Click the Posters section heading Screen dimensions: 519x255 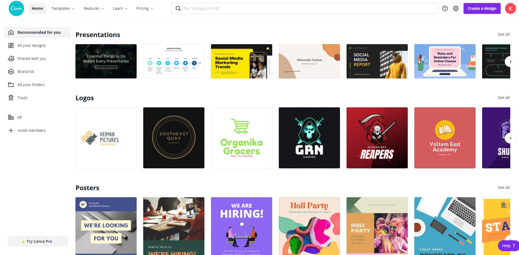(87, 188)
